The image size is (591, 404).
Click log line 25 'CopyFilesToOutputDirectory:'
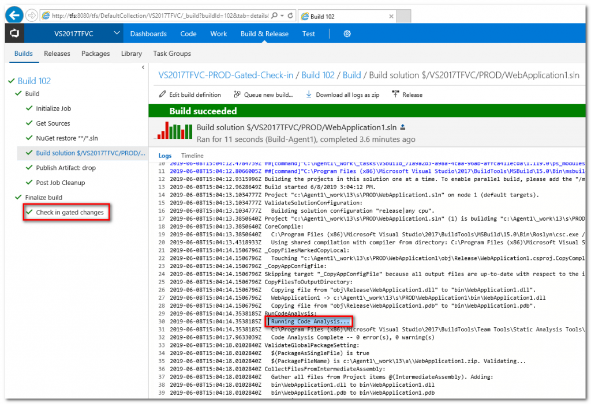tap(308, 282)
